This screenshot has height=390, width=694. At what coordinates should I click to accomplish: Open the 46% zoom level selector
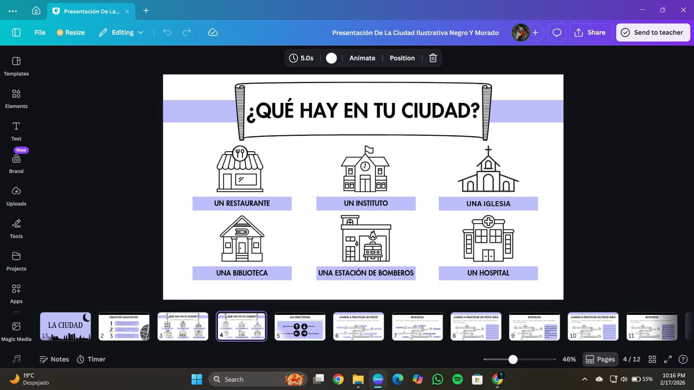(569, 359)
